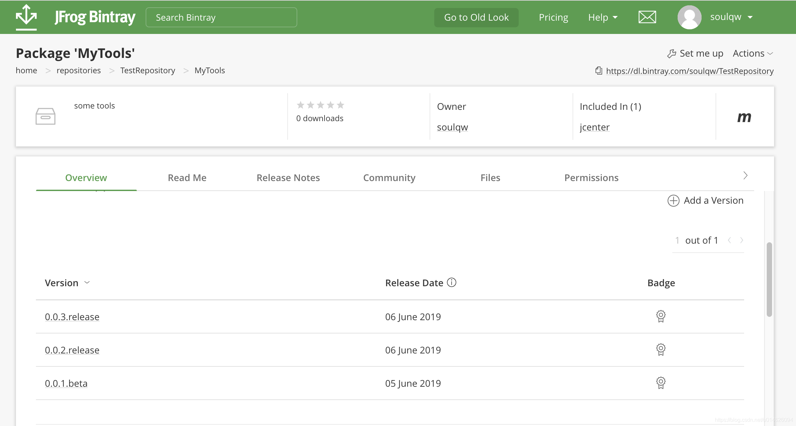Click the Release Date info icon

click(x=452, y=283)
